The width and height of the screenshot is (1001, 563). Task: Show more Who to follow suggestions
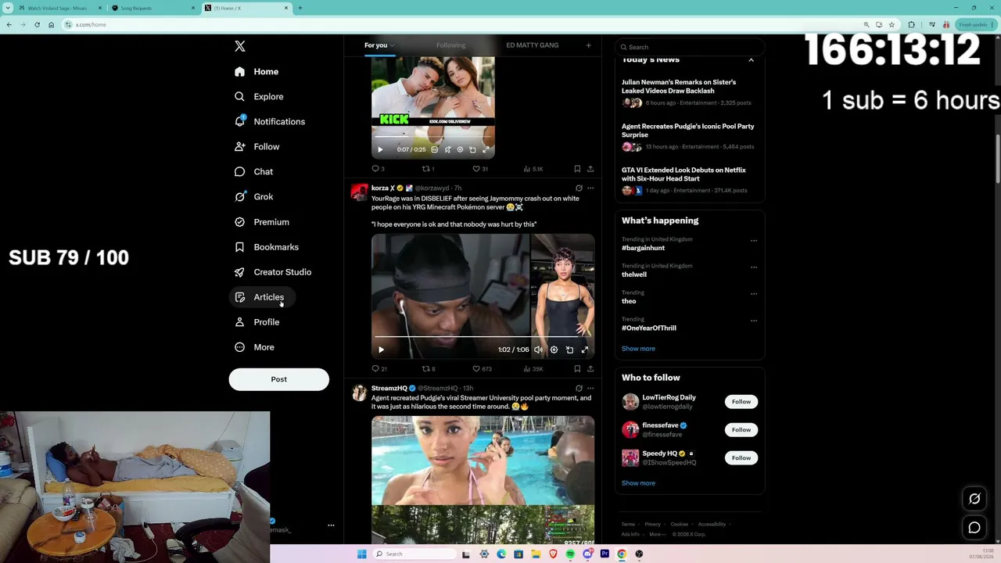(x=638, y=483)
